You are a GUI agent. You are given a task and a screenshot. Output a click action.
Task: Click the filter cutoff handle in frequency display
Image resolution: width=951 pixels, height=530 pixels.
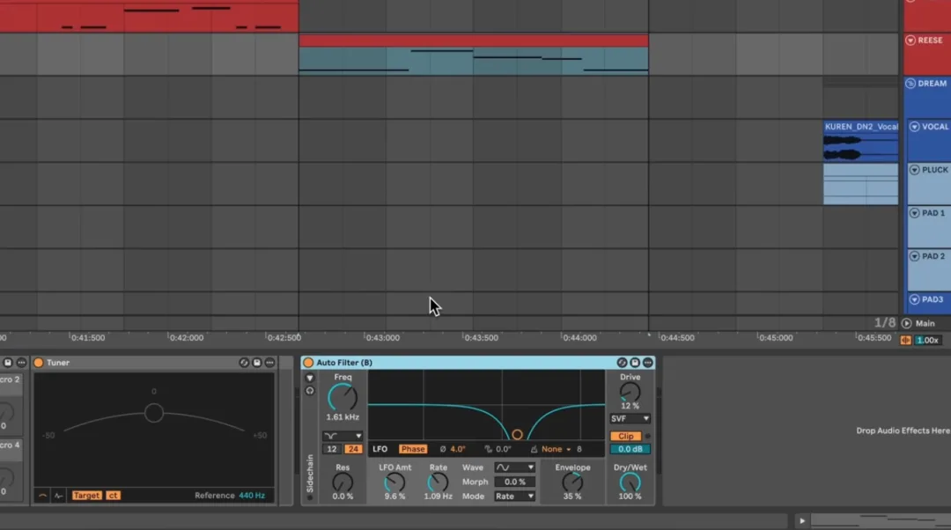pos(517,434)
